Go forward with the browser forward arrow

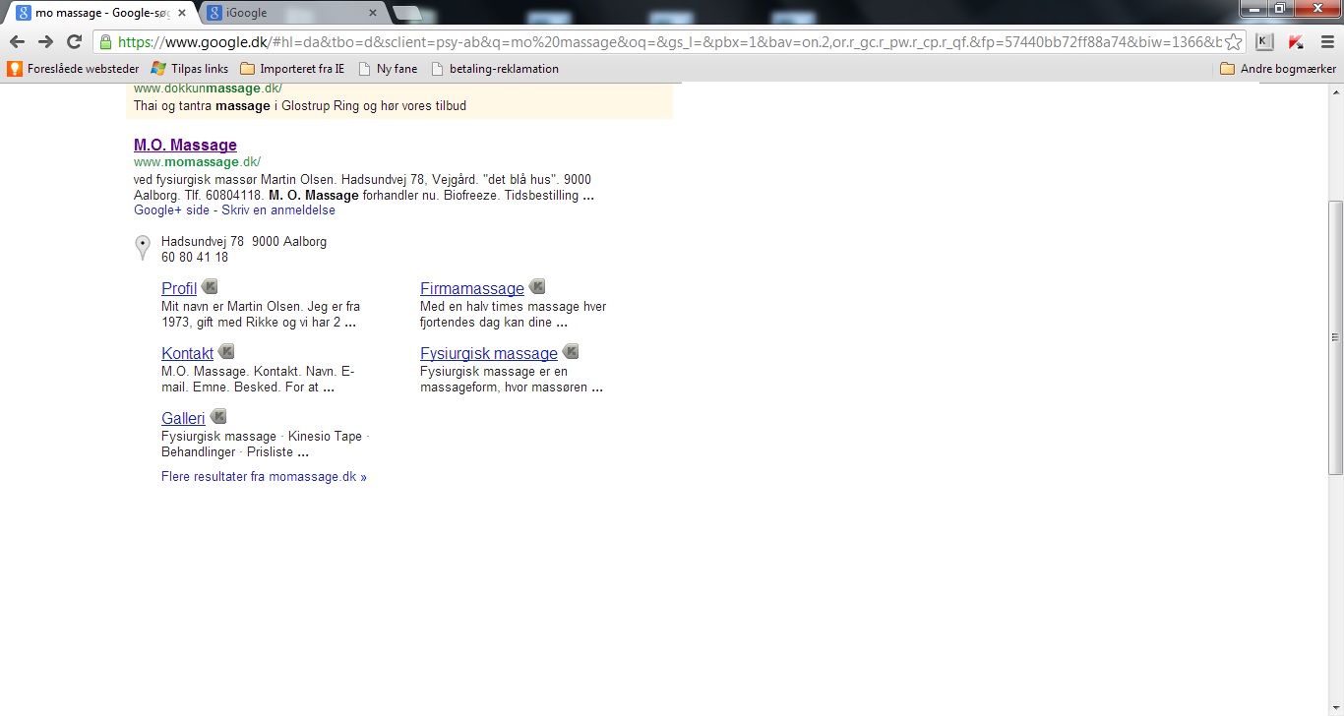coord(45,41)
